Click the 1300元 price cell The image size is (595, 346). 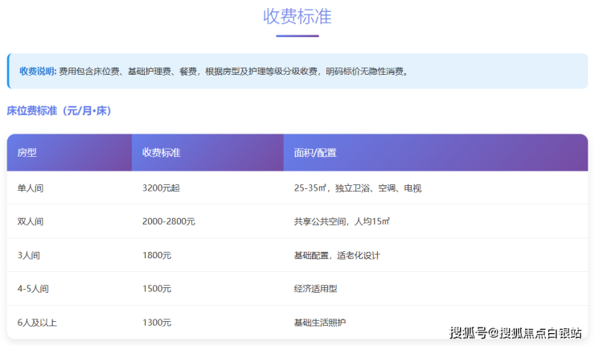pos(157,323)
